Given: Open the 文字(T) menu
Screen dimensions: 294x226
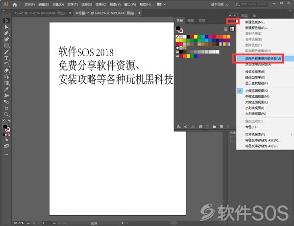Looking at the screenshot, I should coord(73,4).
